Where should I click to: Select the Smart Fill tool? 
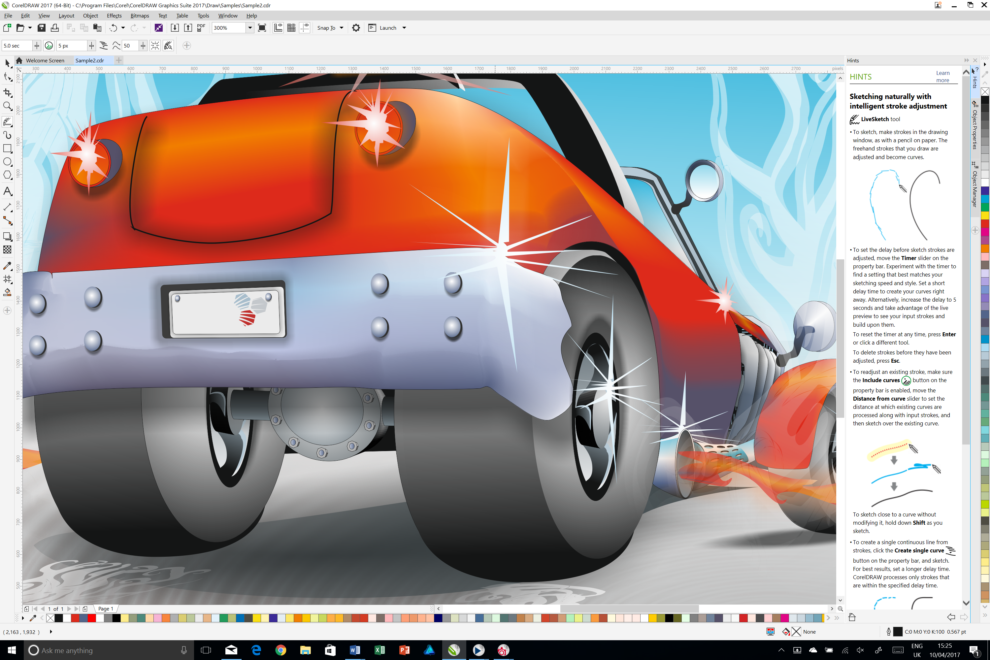pos(7,292)
